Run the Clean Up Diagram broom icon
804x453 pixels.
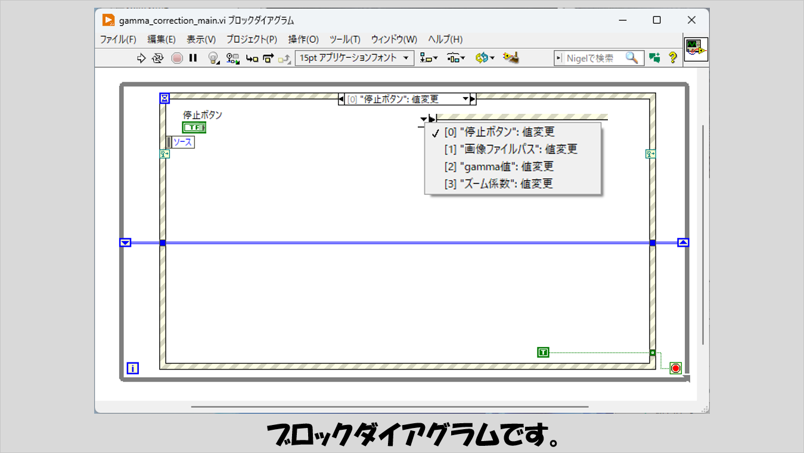click(511, 58)
